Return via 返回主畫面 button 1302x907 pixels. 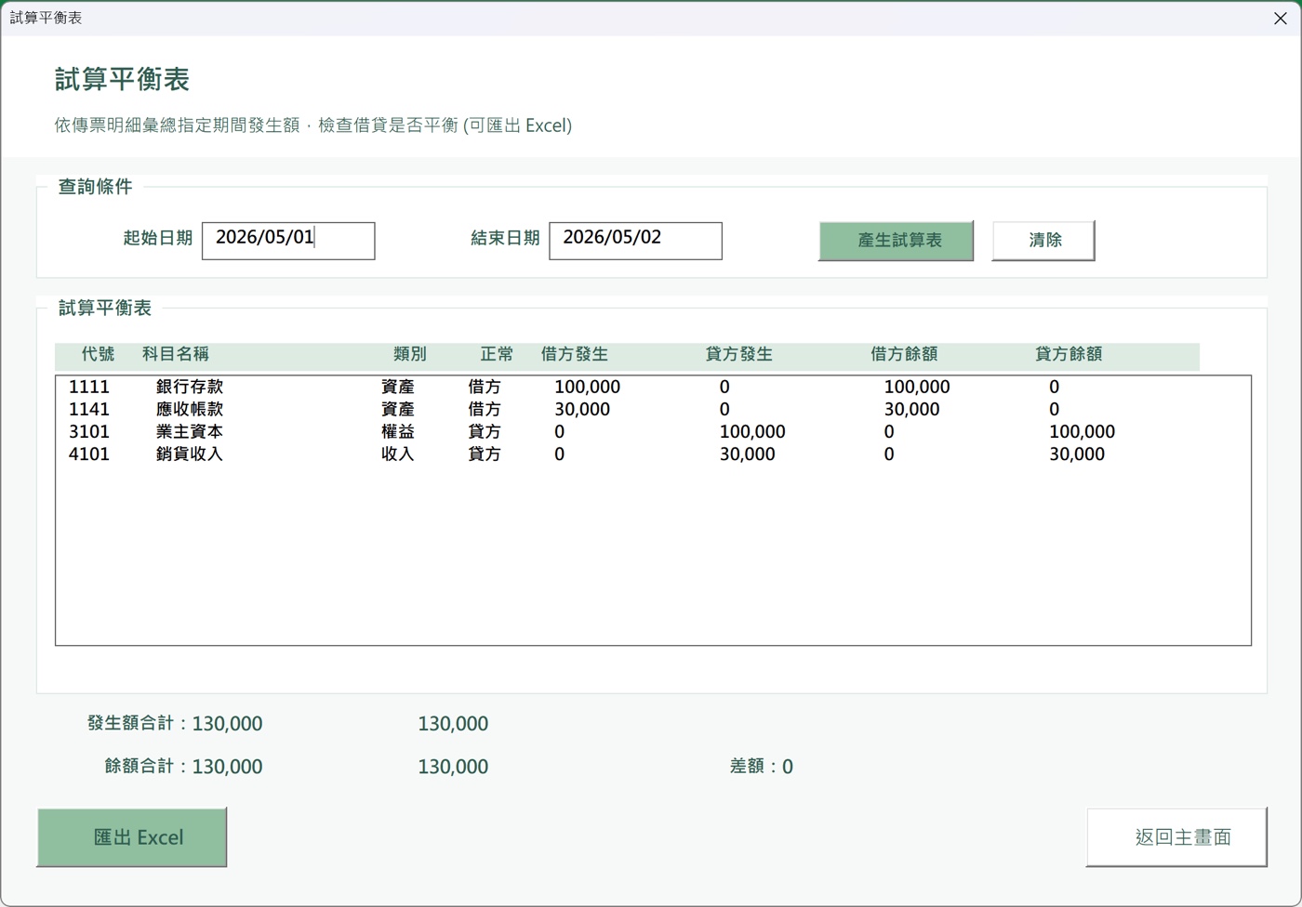click(1176, 837)
